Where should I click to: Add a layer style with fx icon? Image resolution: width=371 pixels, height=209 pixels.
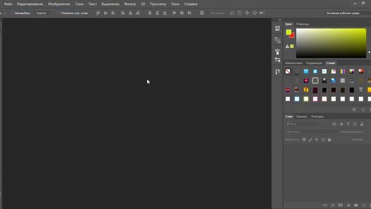point(333,205)
